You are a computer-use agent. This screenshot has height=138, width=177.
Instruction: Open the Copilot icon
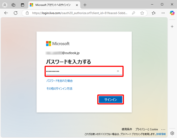(172, 13)
